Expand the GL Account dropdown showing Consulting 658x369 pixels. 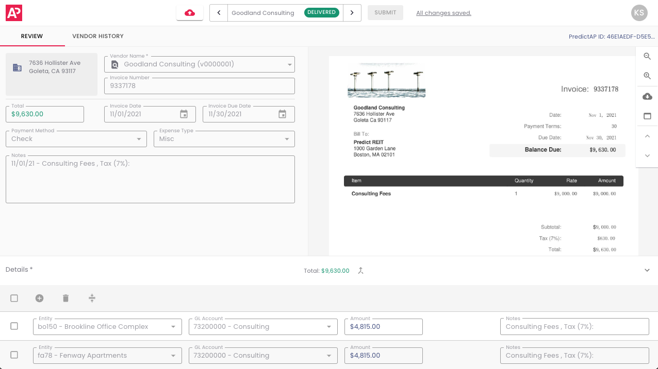[x=329, y=326]
